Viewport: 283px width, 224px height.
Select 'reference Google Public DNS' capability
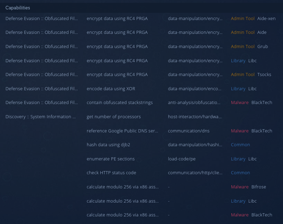click(x=122, y=131)
